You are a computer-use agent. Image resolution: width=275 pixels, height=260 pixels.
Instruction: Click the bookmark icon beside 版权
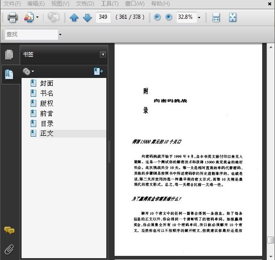click(x=33, y=103)
